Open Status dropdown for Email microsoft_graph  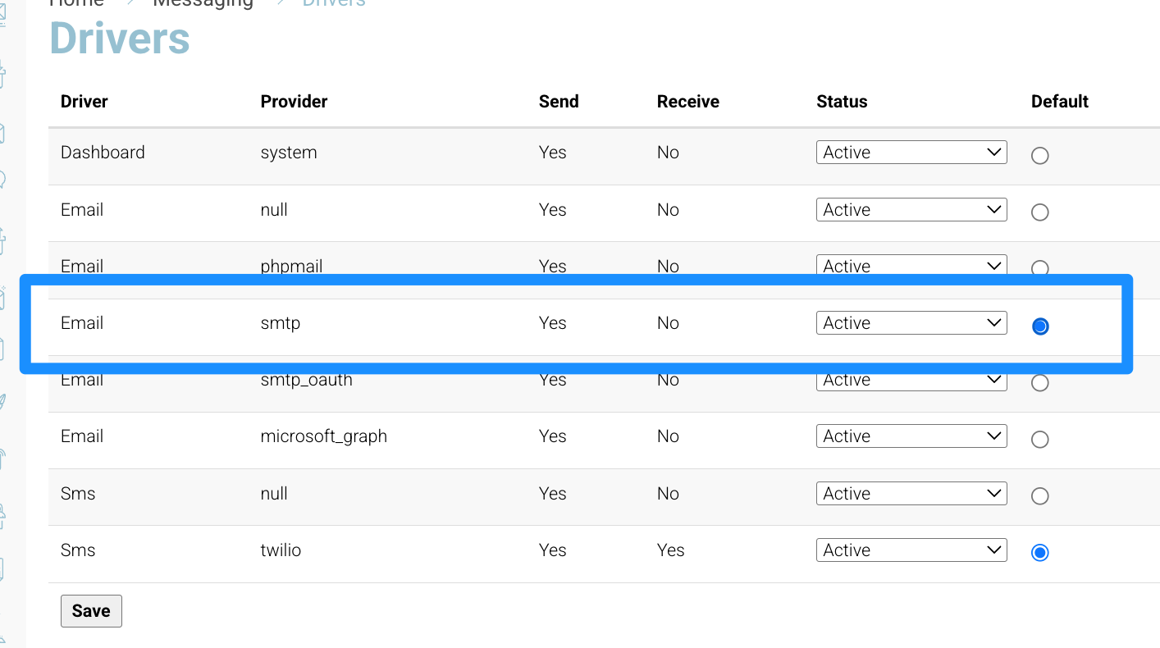911,436
